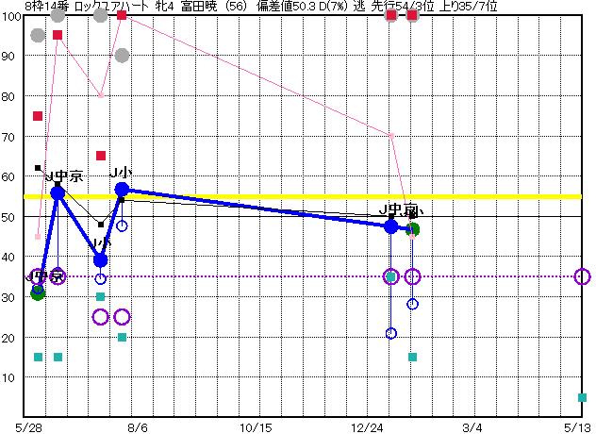Click the small blue hollow circle near 21
596x434 pixels.
(391, 333)
